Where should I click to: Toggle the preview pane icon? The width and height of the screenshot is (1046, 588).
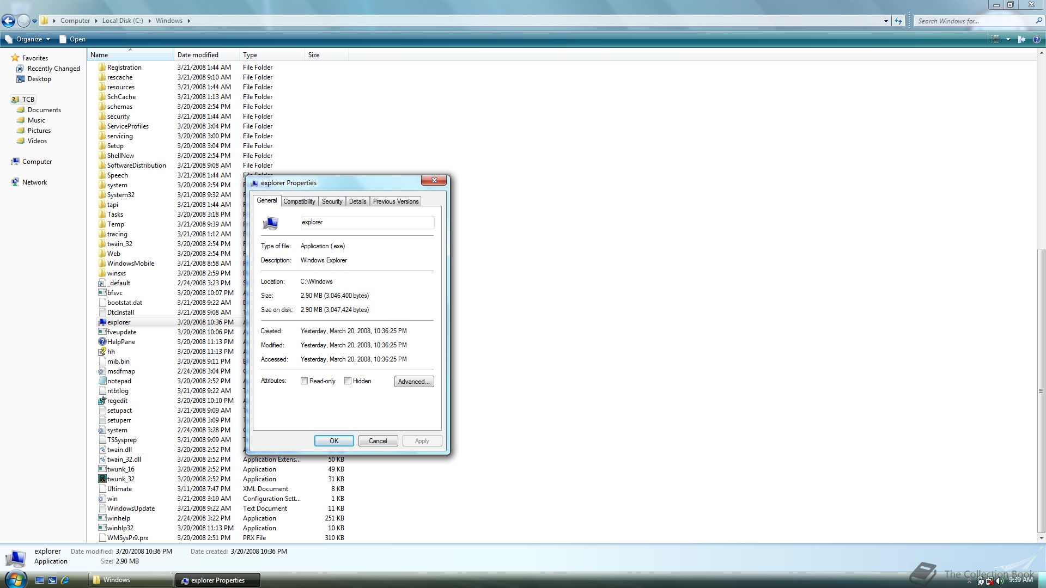click(1022, 39)
